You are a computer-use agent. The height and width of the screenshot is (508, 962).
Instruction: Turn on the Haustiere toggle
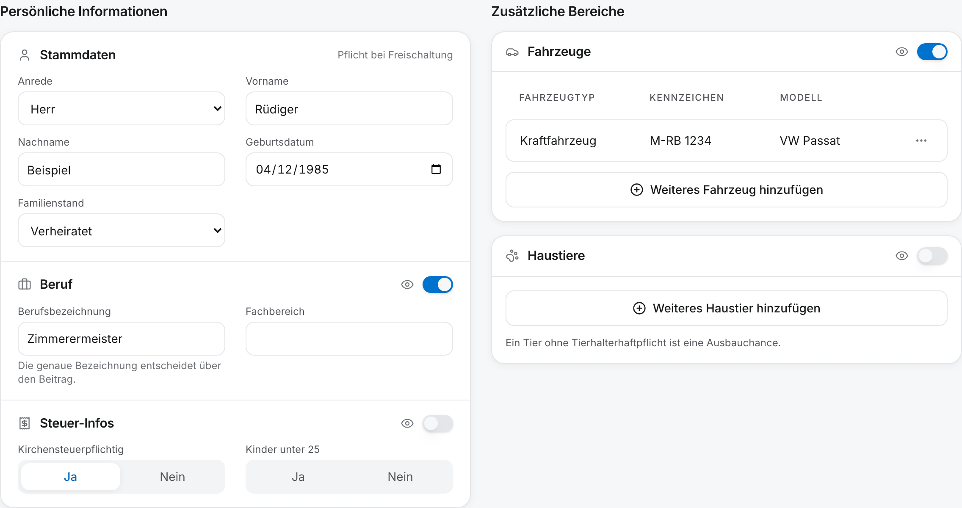(932, 256)
